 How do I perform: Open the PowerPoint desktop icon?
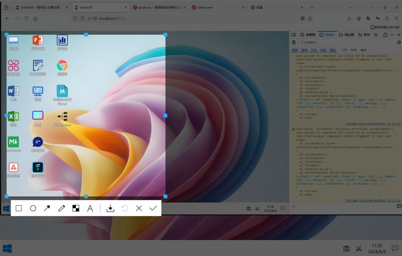click(x=38, y=41)
